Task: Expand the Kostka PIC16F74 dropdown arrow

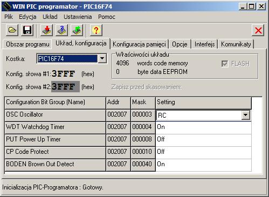Action: (102, 58)
